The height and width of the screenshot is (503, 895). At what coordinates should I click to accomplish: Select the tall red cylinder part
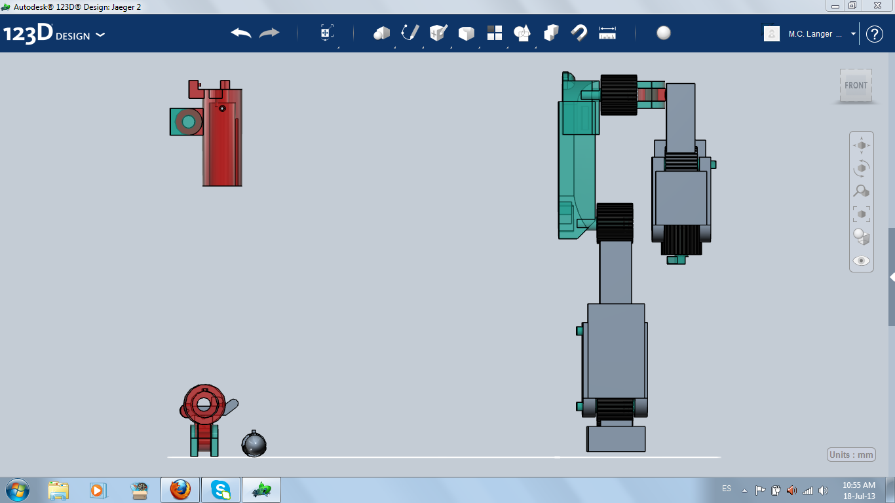pyautogui.click(x=222, y=138)
